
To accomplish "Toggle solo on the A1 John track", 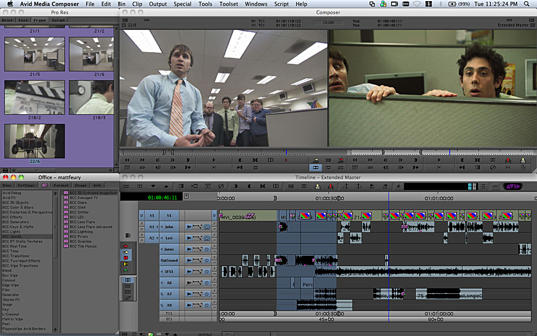I will point(214,224).
